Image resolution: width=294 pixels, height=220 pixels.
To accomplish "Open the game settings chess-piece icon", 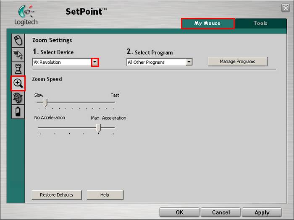I will click(18, 69).
